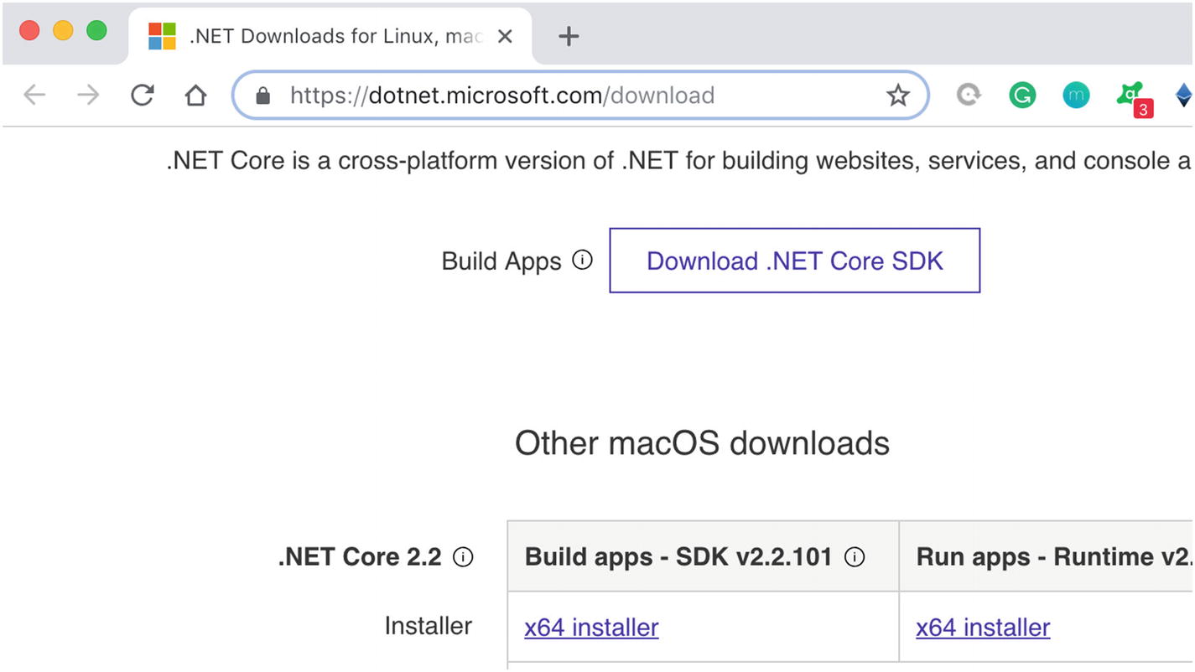Click the red macOS close window button
The width and height of the screenshot is (1195, 672).
(30, 31)
